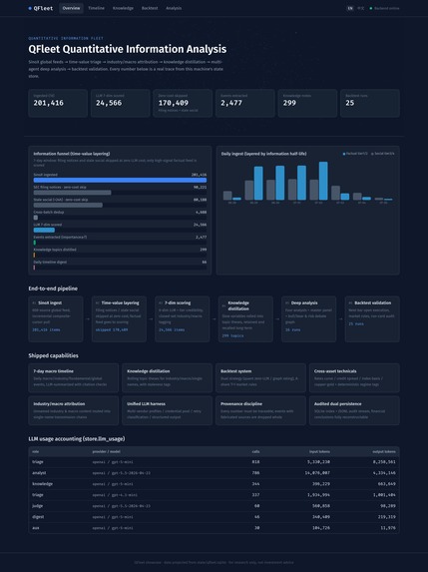
Task: Click the Stale social zero-cost skip bar
Action: [68, 205]
